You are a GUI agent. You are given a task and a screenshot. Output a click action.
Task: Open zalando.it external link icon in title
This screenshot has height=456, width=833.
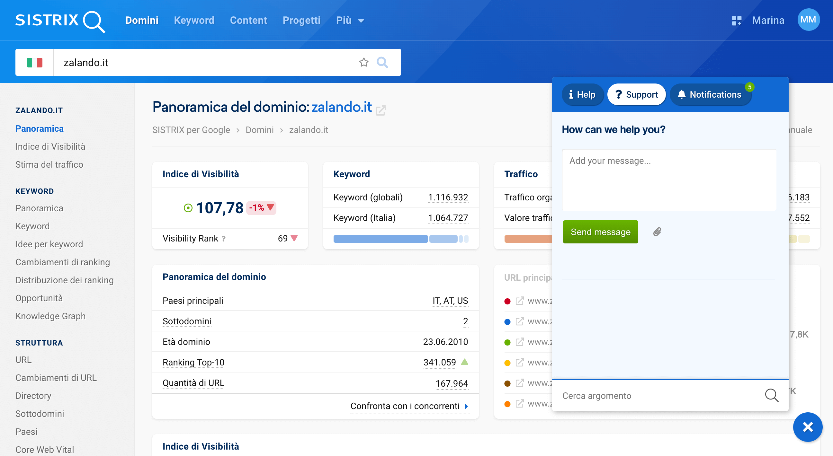point(381,110)
